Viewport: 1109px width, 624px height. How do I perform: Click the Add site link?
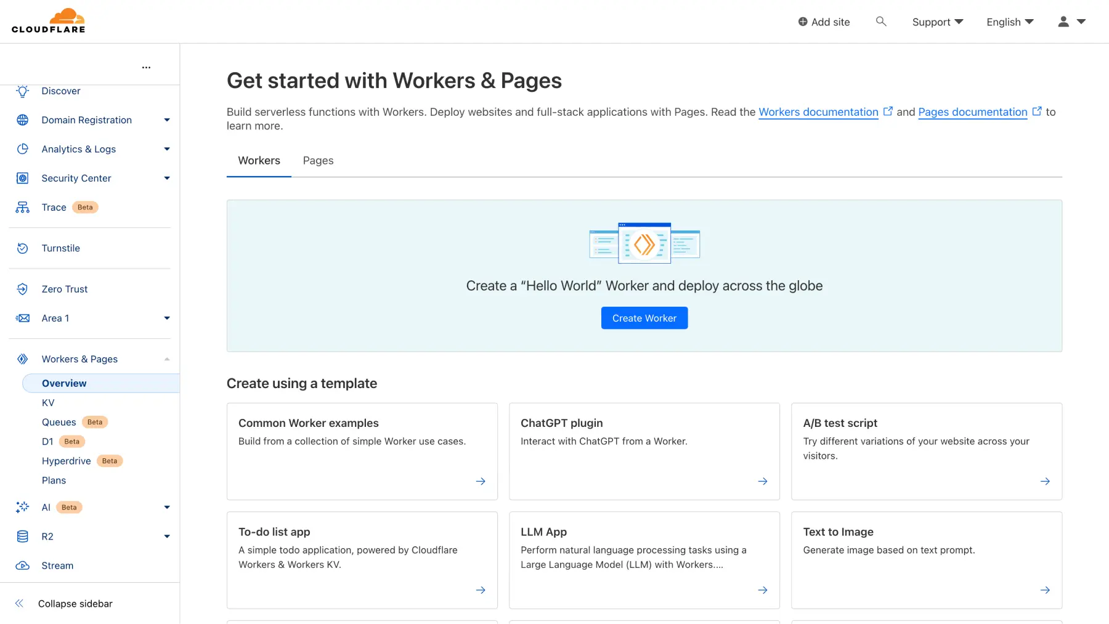pos(824,22)
